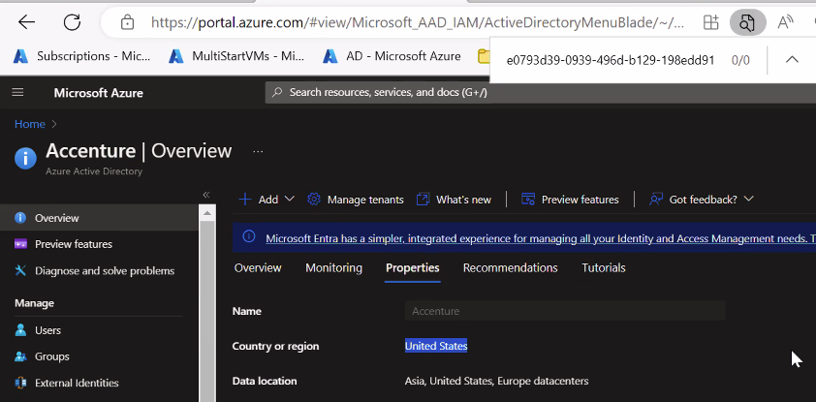Open the Tutorials tab

(x=603, y=268)
